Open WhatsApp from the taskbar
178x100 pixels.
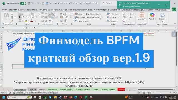tap(45, 97)
